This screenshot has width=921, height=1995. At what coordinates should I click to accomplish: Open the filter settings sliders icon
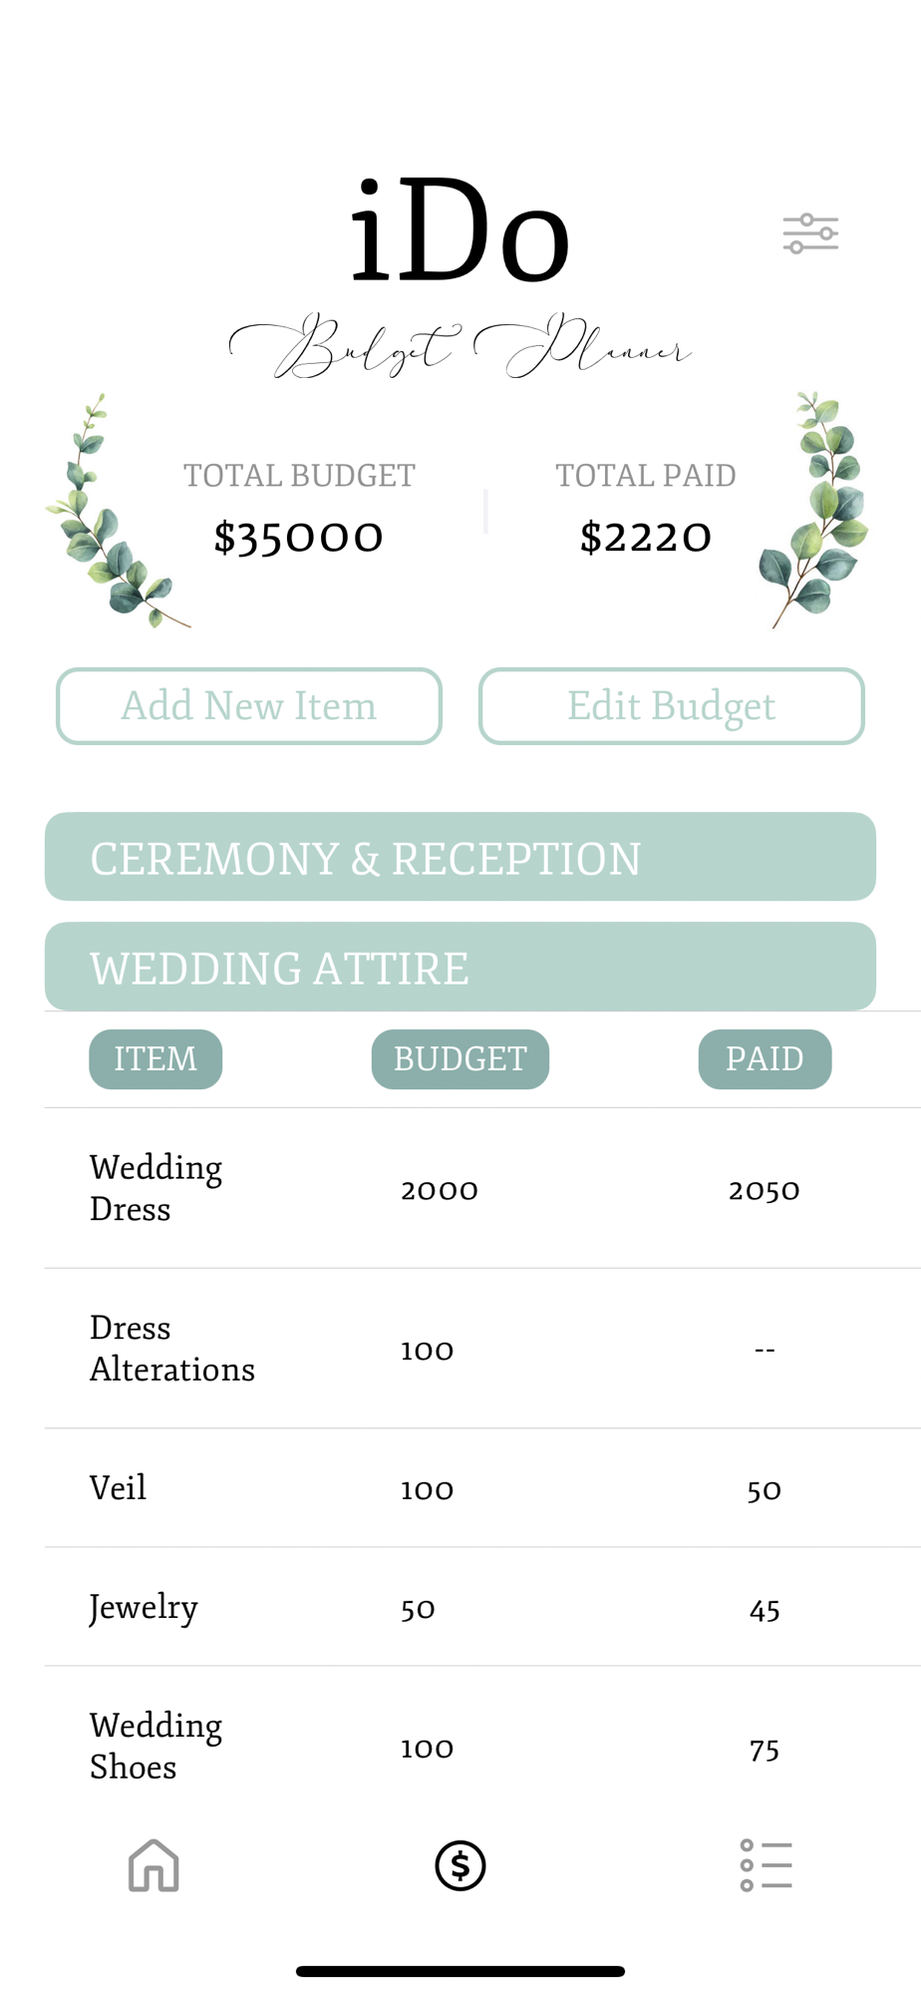(x=810, y=234)
